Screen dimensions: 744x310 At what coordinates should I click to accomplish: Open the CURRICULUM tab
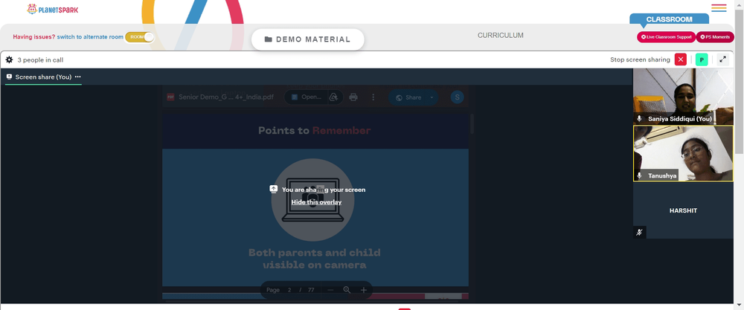click(x=501, y=36)
